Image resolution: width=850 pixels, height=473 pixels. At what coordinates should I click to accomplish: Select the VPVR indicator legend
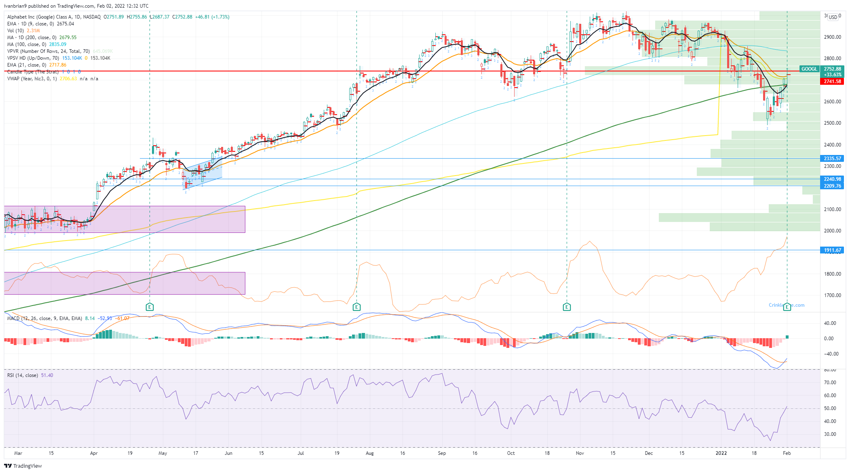tap(60, 51)
